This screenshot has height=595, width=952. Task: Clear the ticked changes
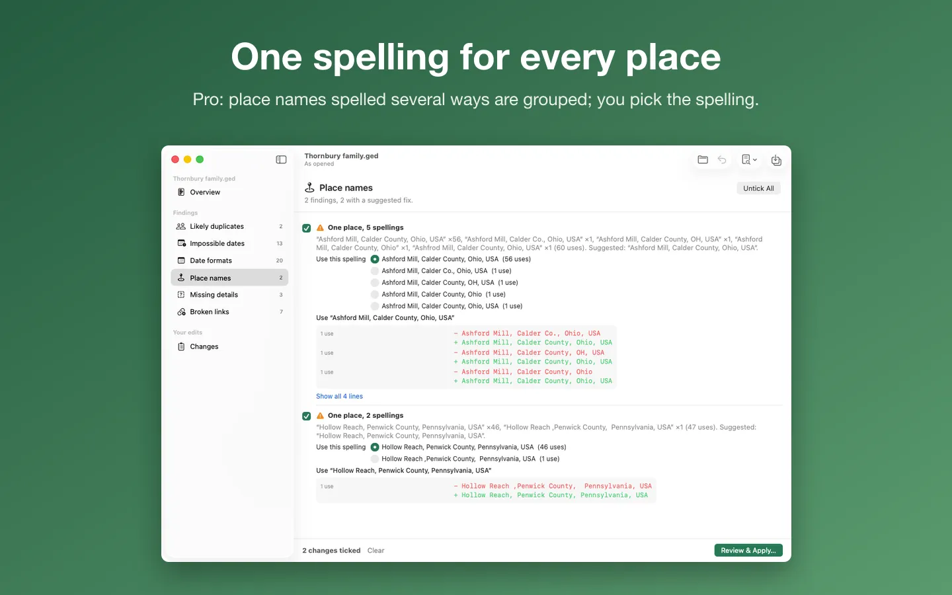coord(376,551)
